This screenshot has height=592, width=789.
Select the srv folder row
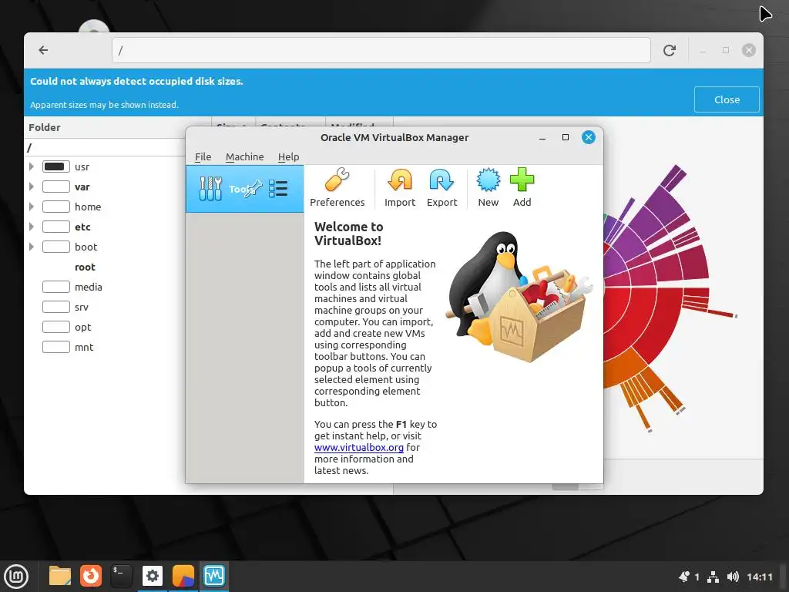pyautogui.click(x=105, y=307)
